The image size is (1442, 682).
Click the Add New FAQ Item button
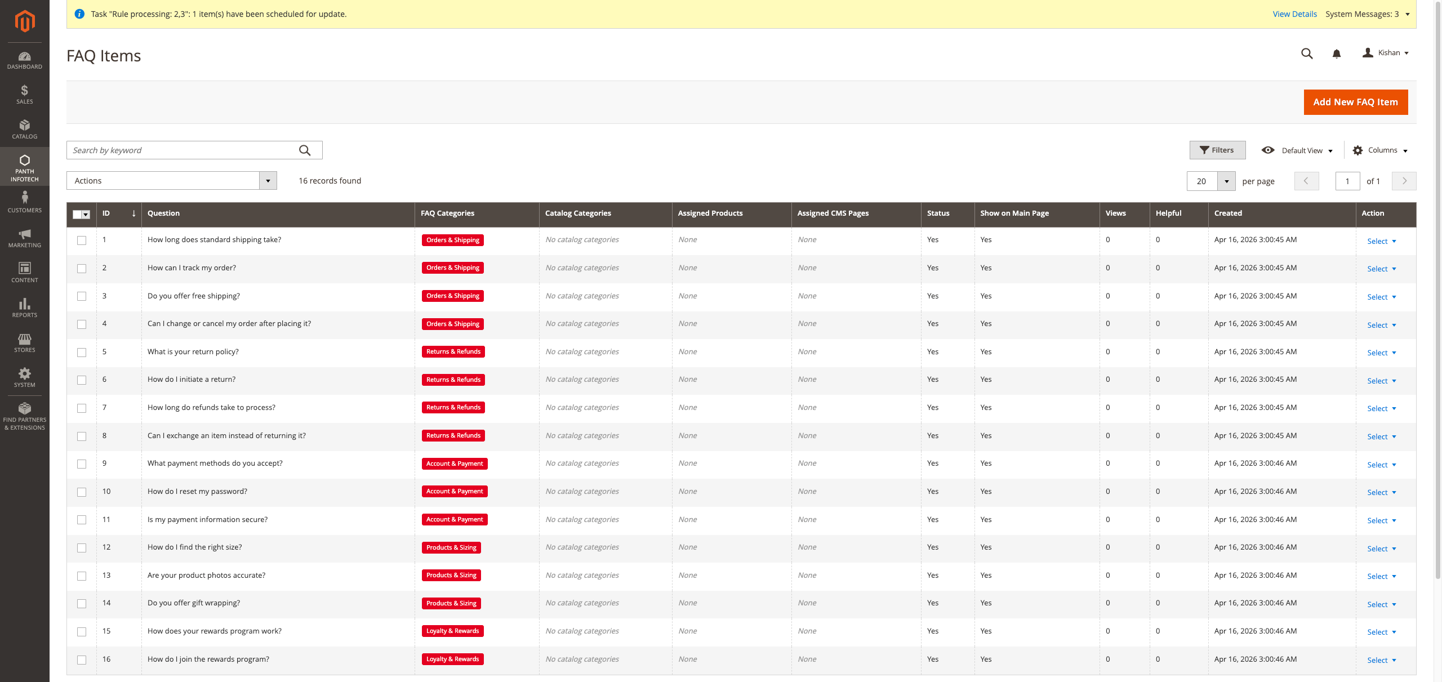(1355, 102)
